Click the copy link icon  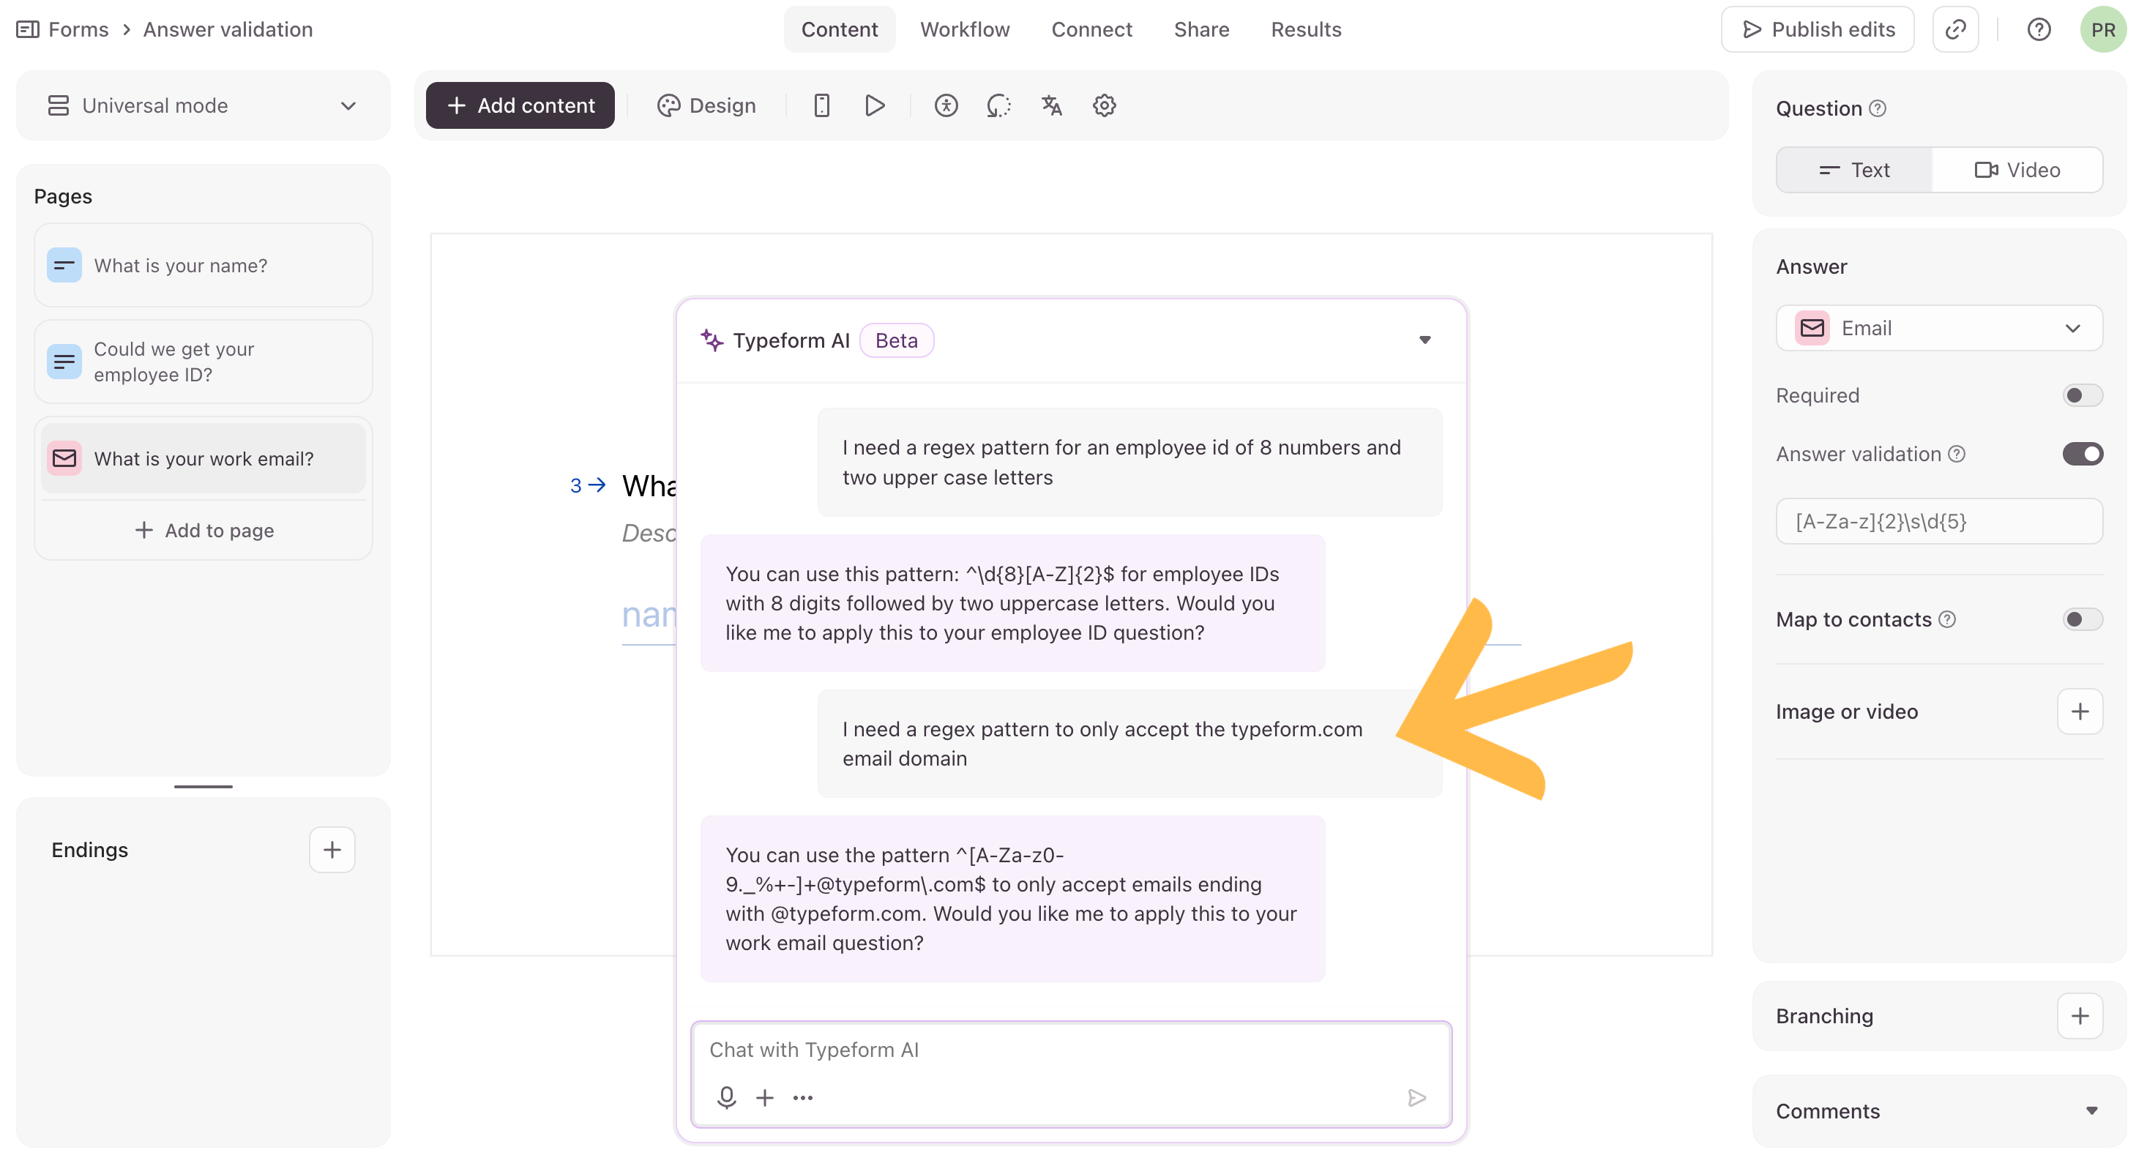pyautogui.click(x=1955, y=30)
